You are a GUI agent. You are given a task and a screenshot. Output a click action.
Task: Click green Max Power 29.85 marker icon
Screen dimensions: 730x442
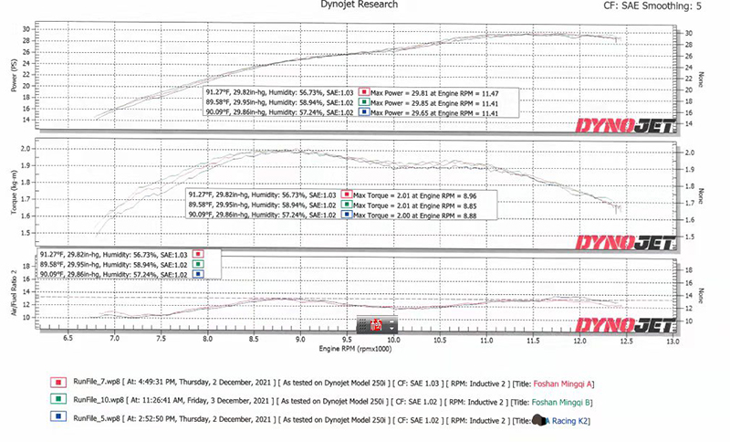pyautogui.click(x=364, y=102)
